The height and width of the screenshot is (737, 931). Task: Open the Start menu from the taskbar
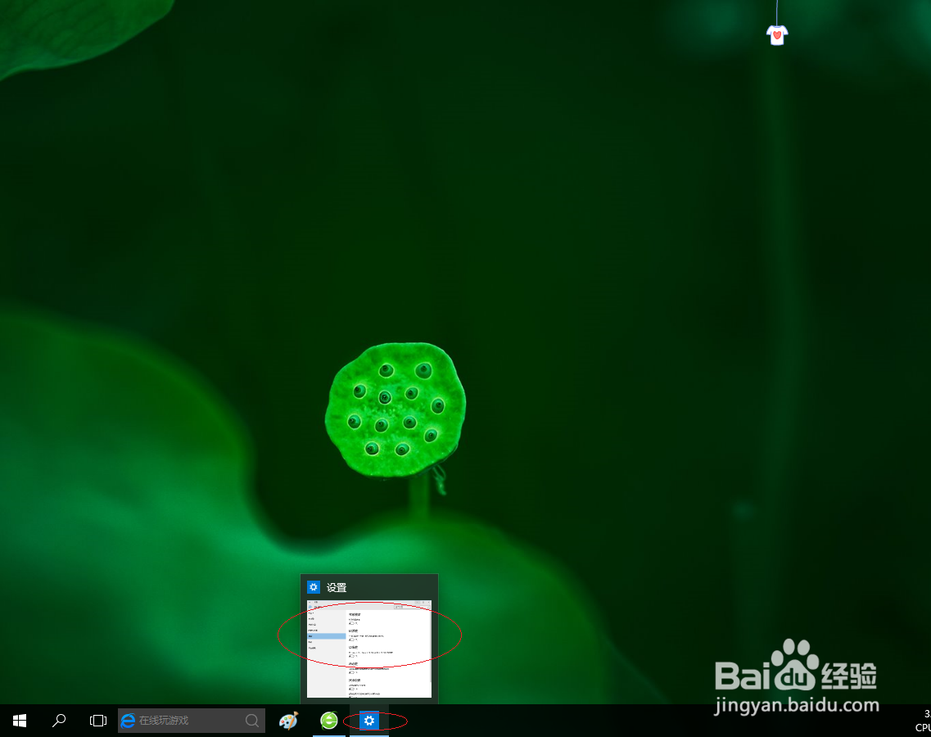pyautogui.click(x=18, y=721)
